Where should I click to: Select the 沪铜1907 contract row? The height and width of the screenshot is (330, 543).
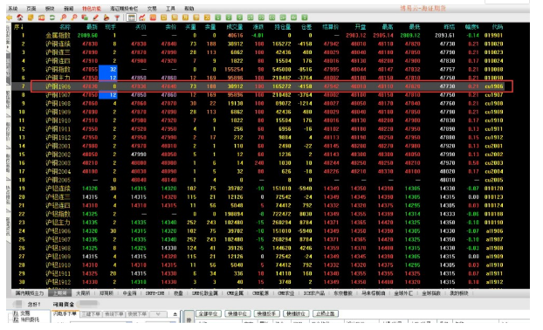[262, 95]
